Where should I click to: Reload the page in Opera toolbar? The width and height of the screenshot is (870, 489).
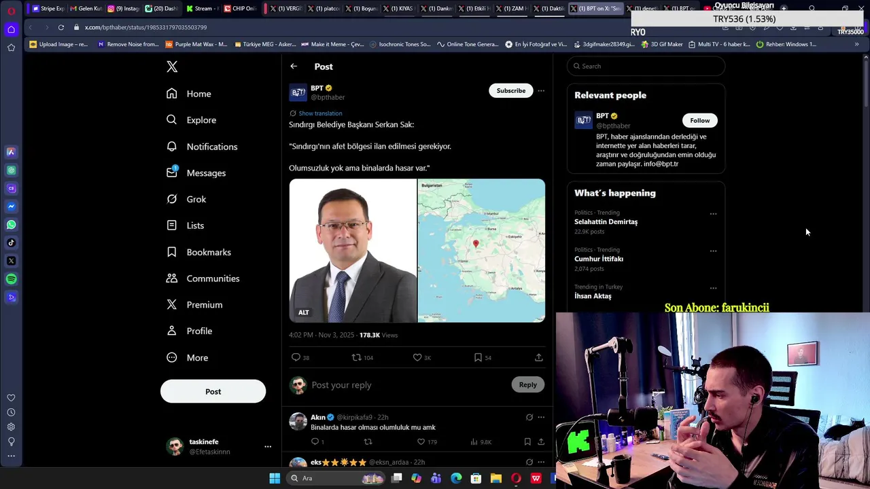pos(60,27)
